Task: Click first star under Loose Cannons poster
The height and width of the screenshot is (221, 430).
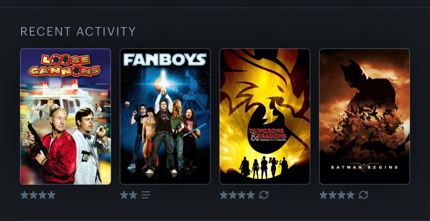Action: [x=25, y=195]
